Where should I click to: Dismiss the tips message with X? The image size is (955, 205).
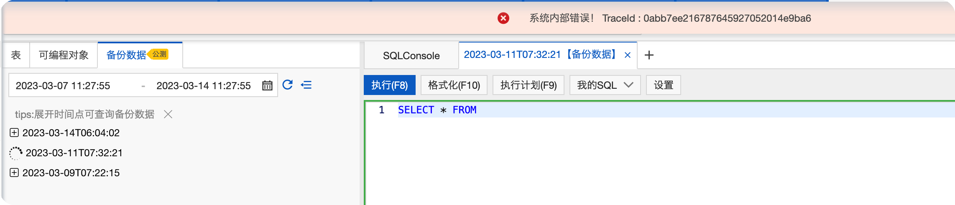pos(168,114)
